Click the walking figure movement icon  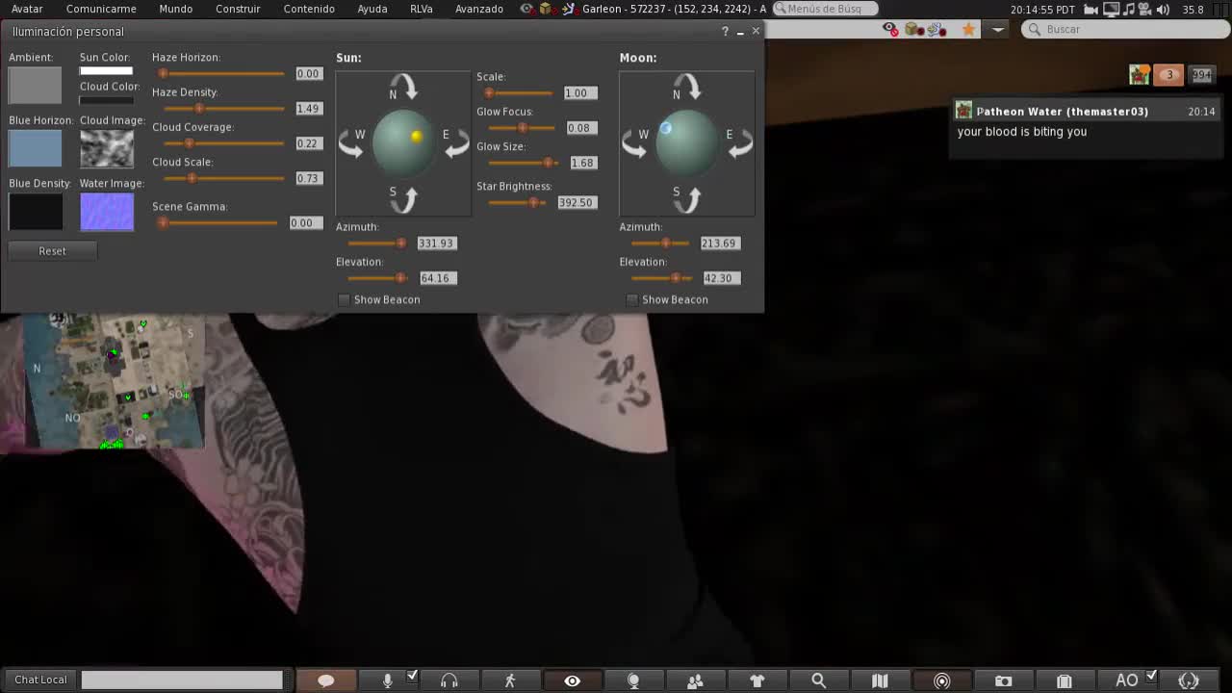point(510,680)
